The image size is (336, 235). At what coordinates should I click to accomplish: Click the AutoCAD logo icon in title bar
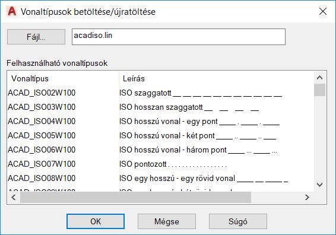click(x=12, y=11)
